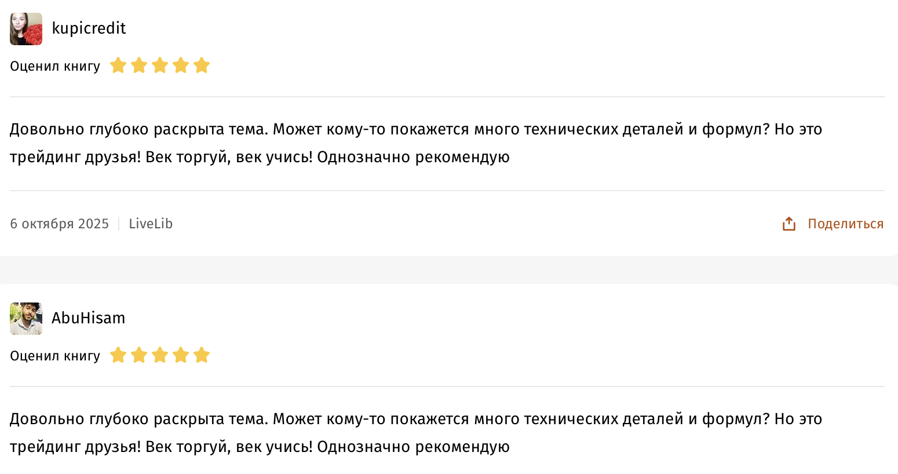Click fourth star in AbuHisam's rating
Screen dimensions: 898x474
click(181, 355)
